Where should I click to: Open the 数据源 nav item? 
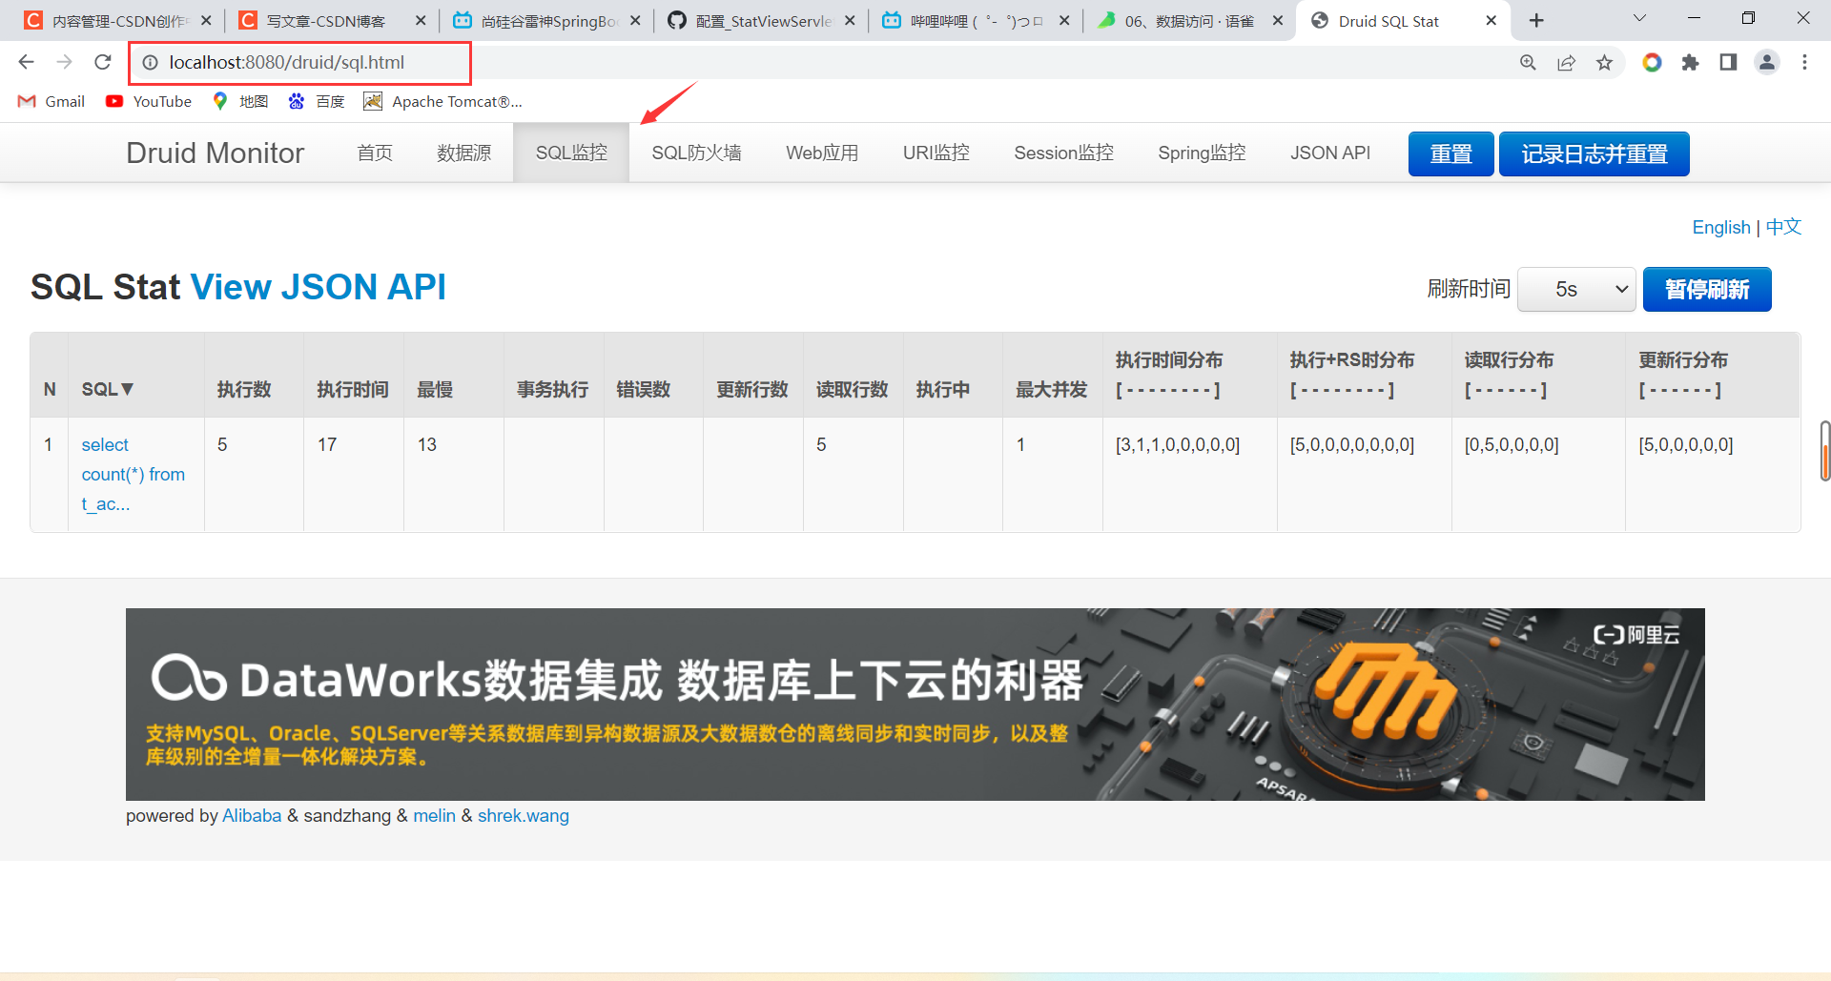tap(464, 153)
